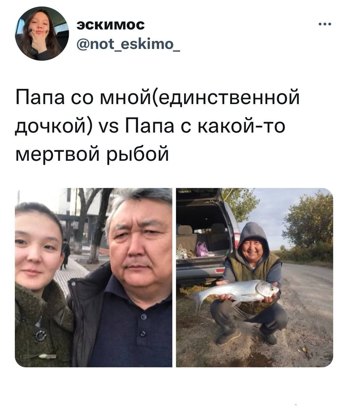Open the three-dot more options menu
This screenshot has height=415, width=348.
325,24
